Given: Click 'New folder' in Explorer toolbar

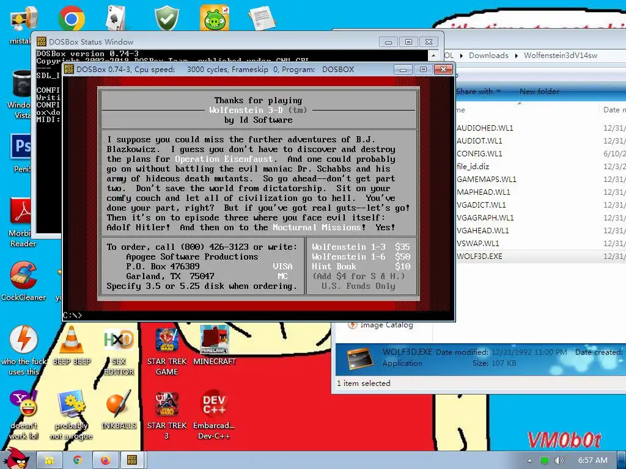Looking at the screenshot, I should [x=539, y=92].
